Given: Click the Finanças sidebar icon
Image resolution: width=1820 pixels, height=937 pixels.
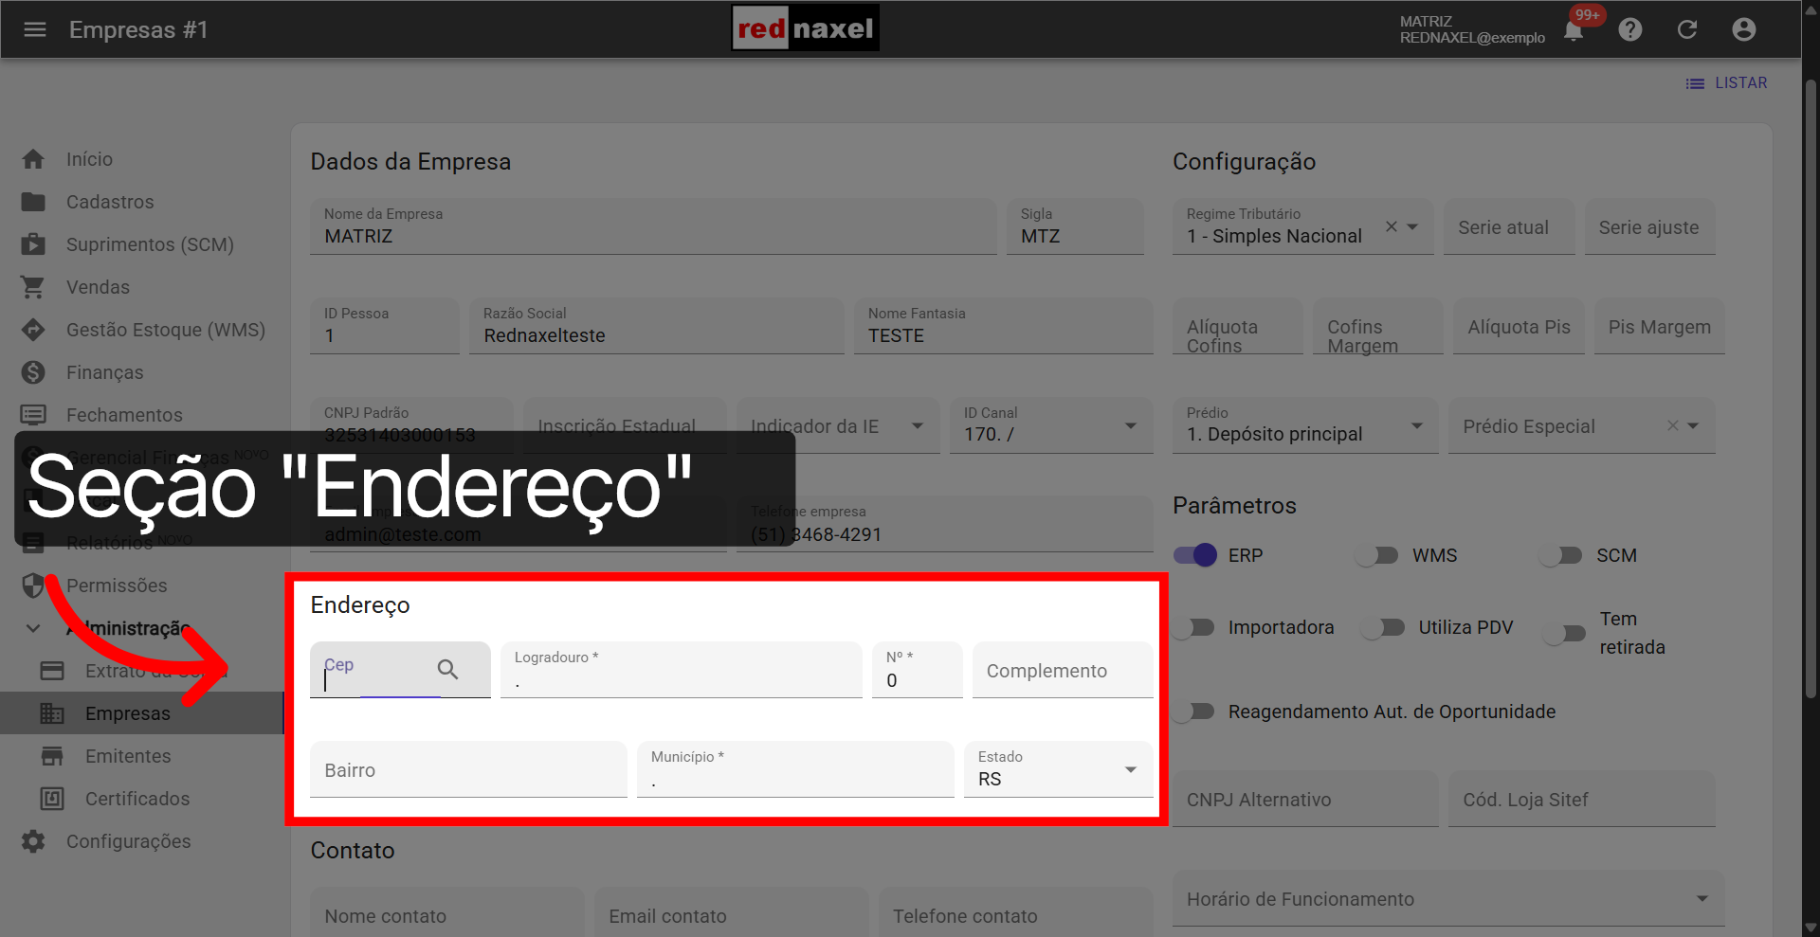Looking at the screenshot, I should click(x=33, y=371).
